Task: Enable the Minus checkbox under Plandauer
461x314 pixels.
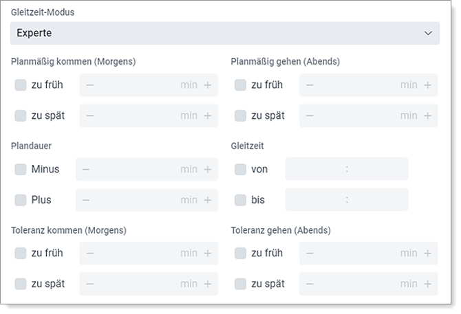Action: [21, 169]
